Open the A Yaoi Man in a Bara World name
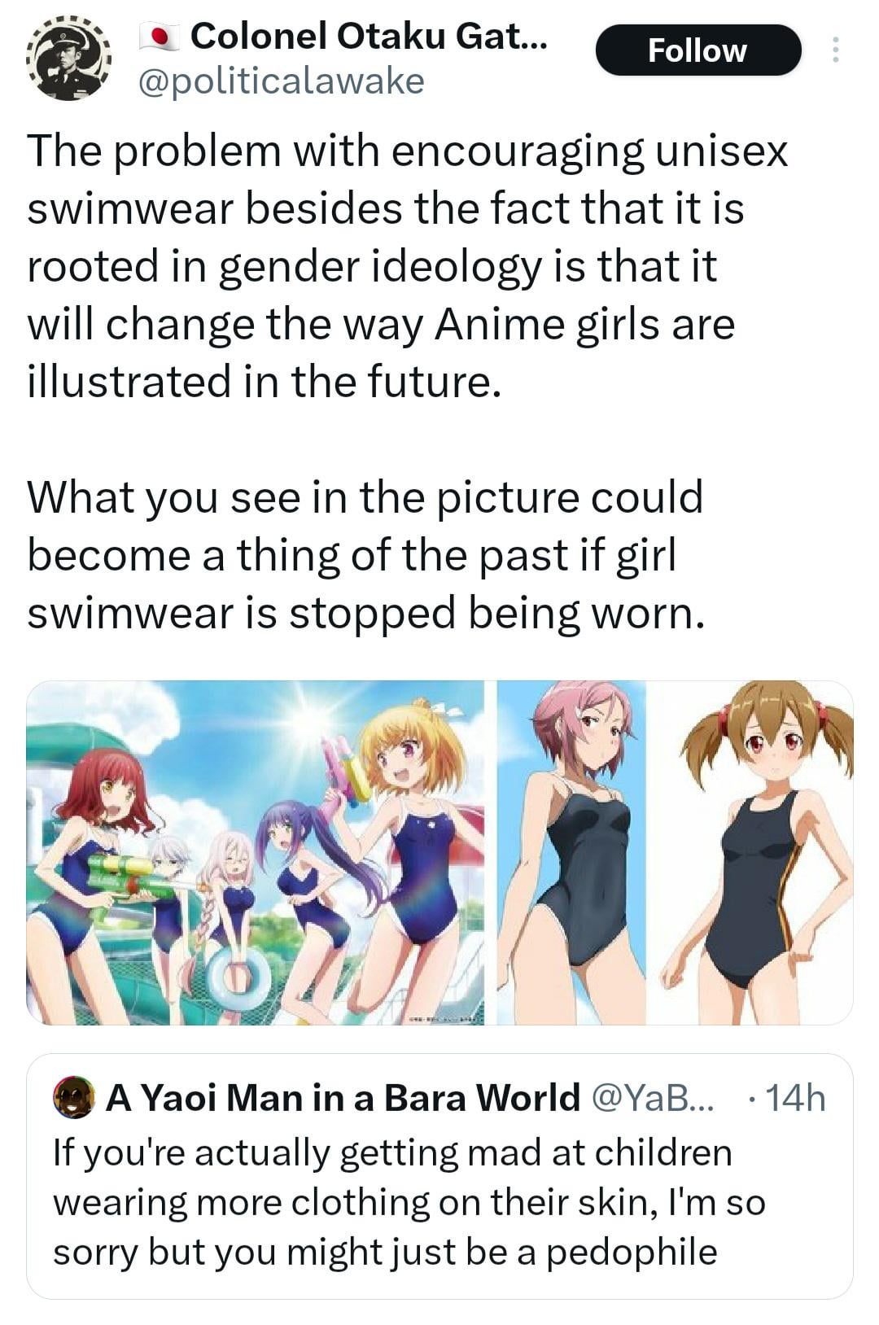The width and height of the screenshot is (879, 1325). point(343,1098)
